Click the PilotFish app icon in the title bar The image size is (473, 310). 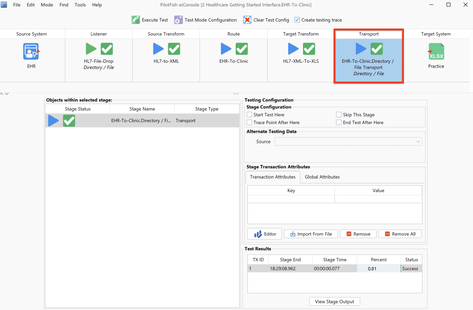point(4,5)
